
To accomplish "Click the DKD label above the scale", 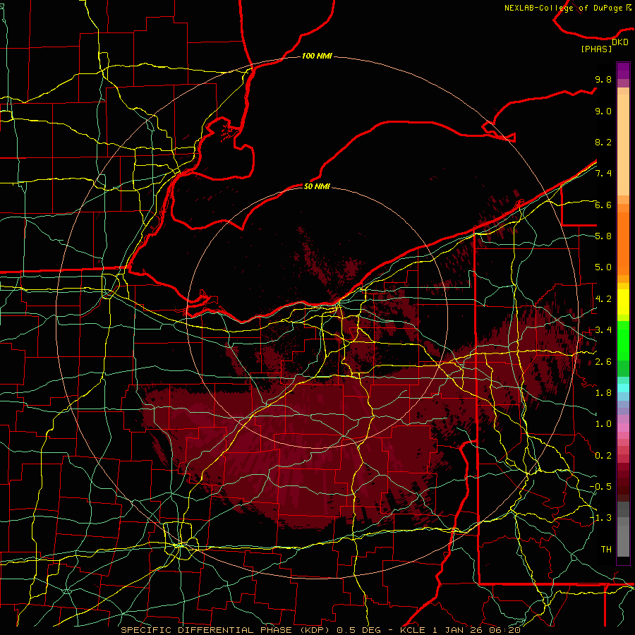I will pos(620,42).
